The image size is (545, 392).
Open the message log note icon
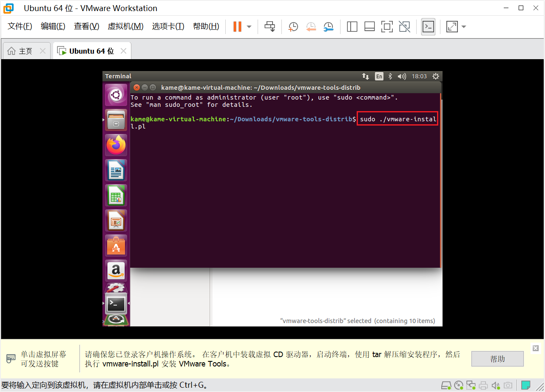coord(526,385)
